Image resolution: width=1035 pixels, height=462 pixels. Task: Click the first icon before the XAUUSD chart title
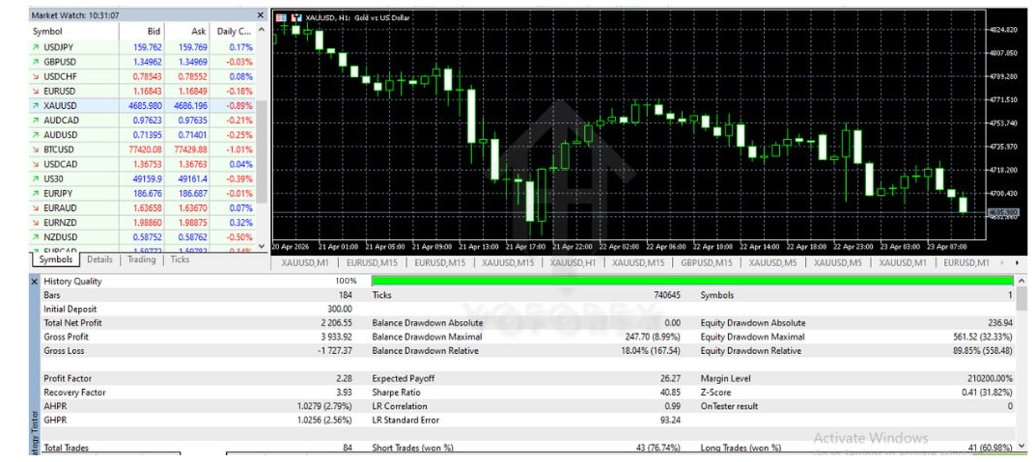pos(281,17)
